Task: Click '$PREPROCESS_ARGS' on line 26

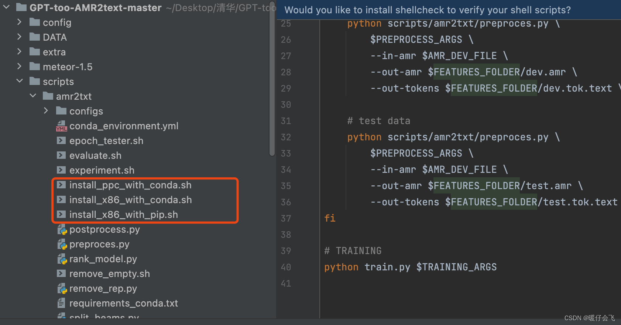Action: point(416,40)
